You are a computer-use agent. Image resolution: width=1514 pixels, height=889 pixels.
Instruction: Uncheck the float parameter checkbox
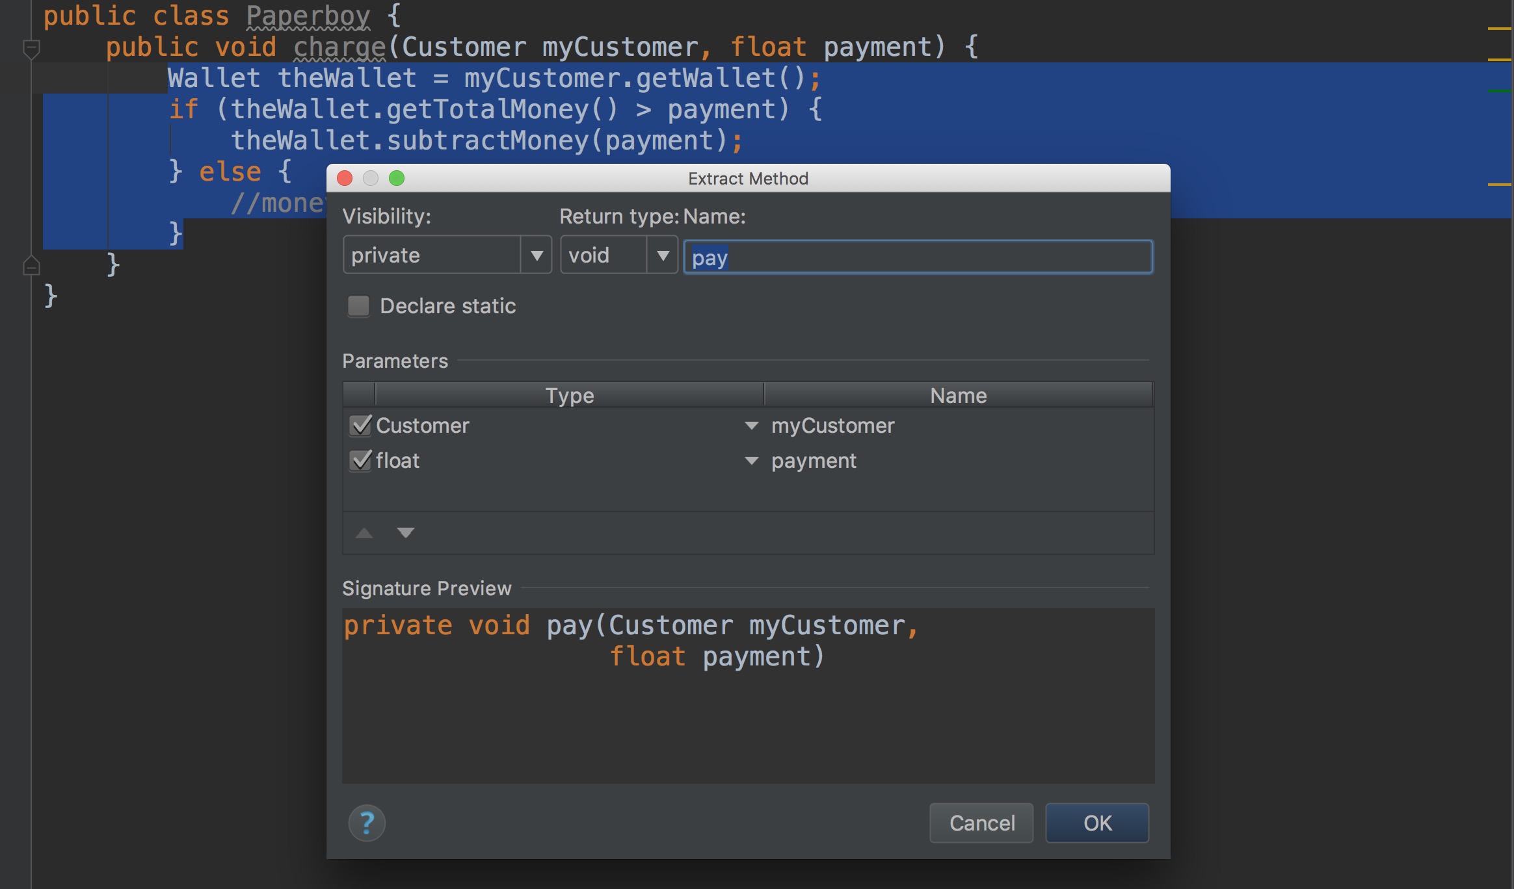click(360, 461)
